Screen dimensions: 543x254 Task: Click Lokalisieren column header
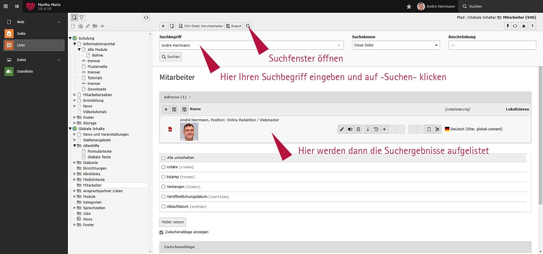[517, 109]
